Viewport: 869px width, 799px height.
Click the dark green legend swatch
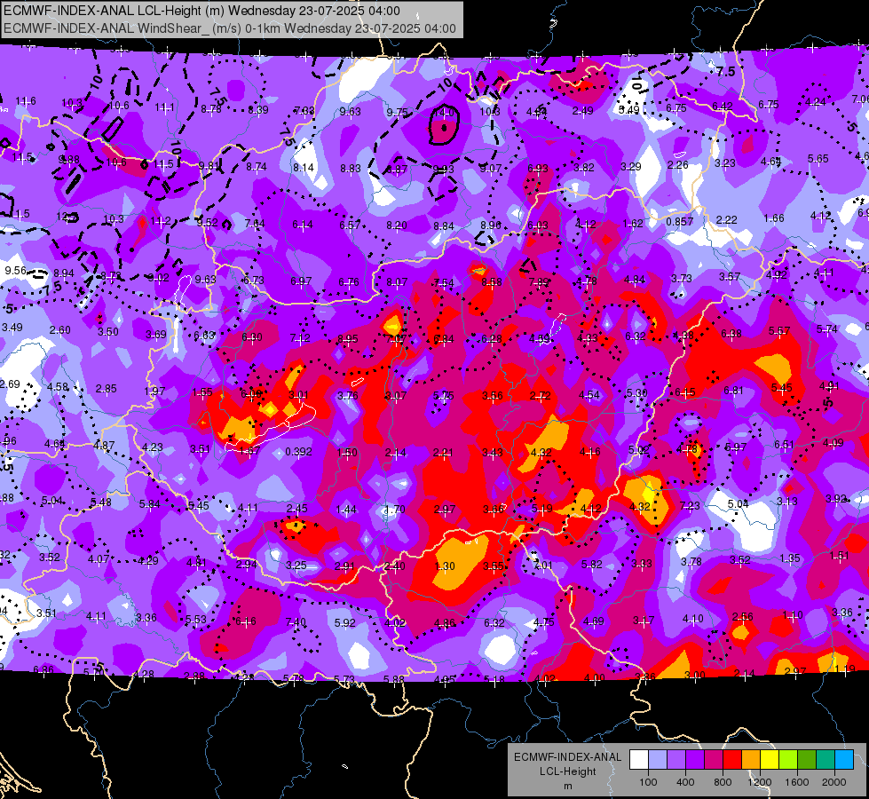point(806,759)
